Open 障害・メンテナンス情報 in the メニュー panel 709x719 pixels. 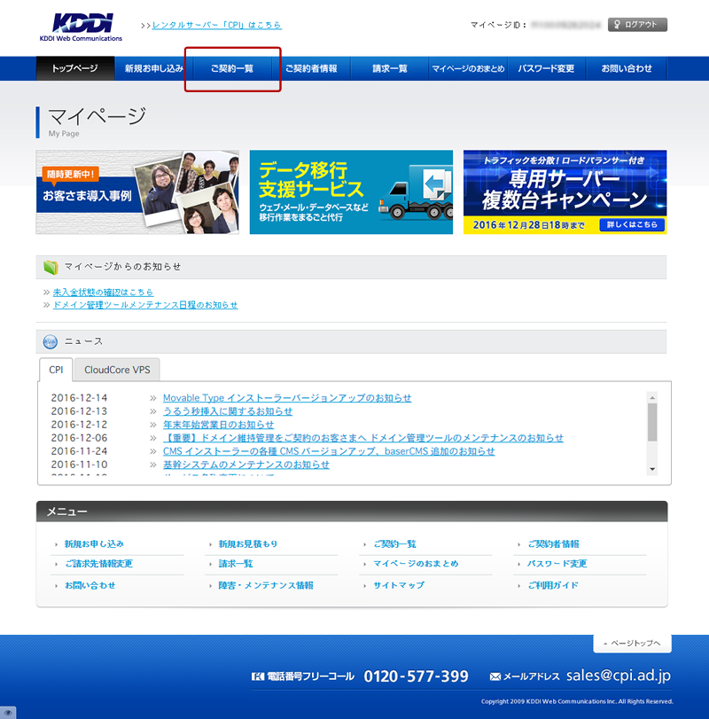click(266, 585)
